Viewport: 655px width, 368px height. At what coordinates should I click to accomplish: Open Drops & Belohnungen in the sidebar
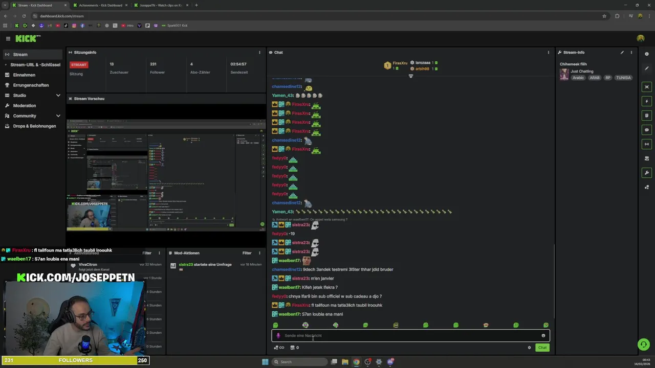click(33, 126)
